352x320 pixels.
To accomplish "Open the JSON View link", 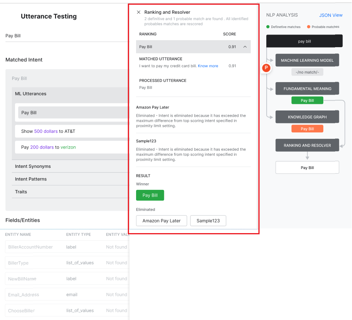I will (x=331, y=15).
